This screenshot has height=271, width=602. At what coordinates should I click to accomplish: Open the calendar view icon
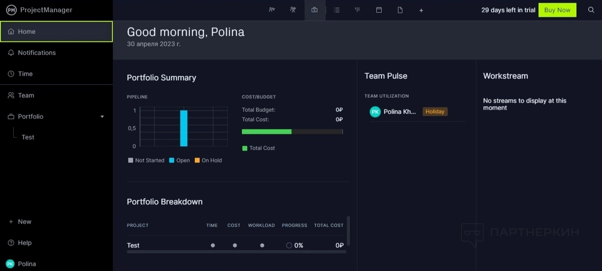(379, 10)
